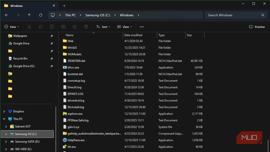Sort by Date modified column header
The image size is (270, 152).
click(133, 35)
